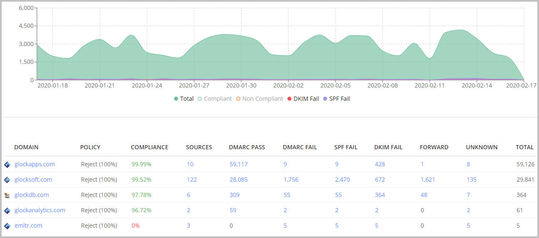Sort table by DOMAIN column header
Image resolution: width=539 pixels, height=238 pixels.
pos(26,147)
